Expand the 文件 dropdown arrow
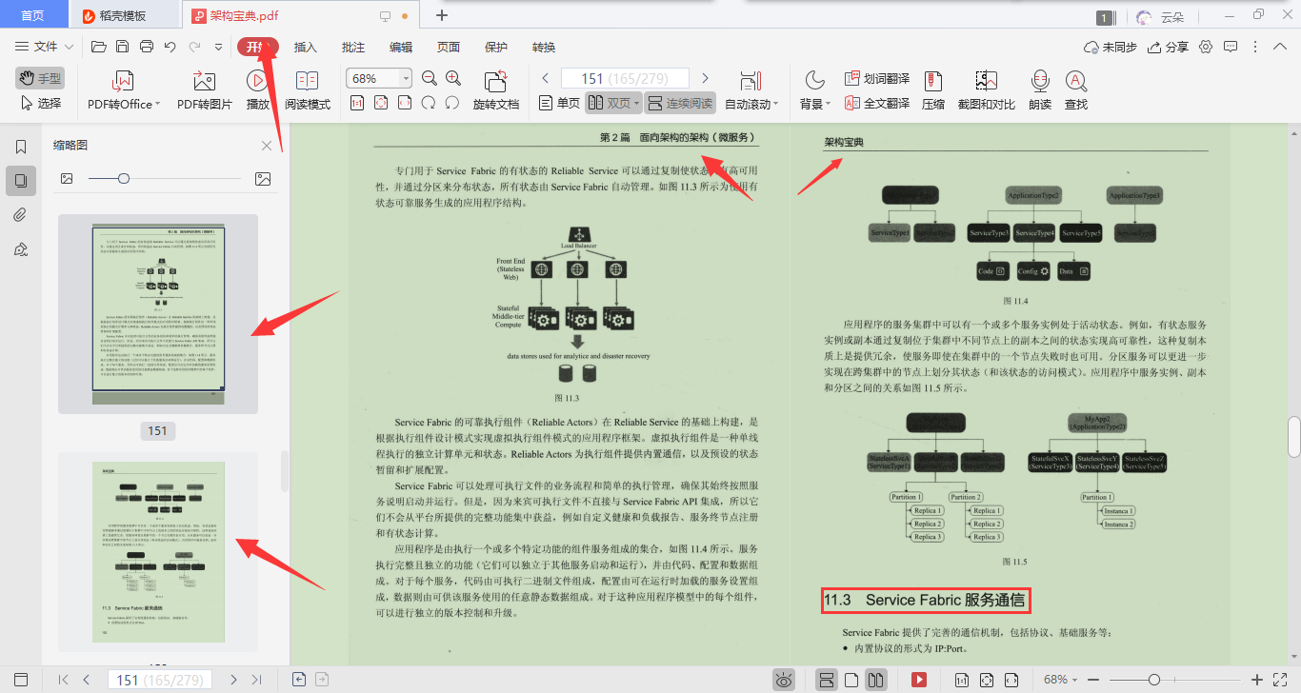The height and width of the screenshot is (693, 1301). [x=70, y=47]
